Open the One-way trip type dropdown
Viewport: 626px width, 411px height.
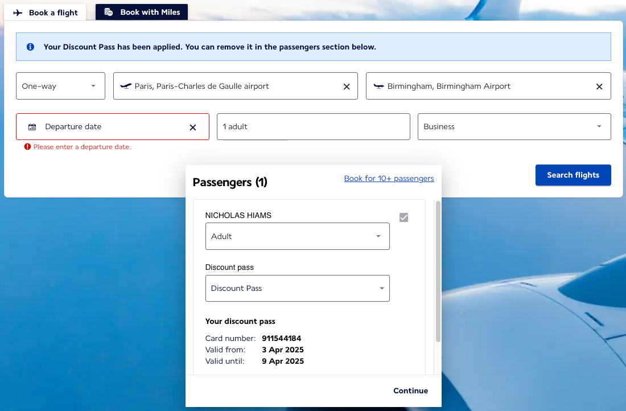[61, 86]
